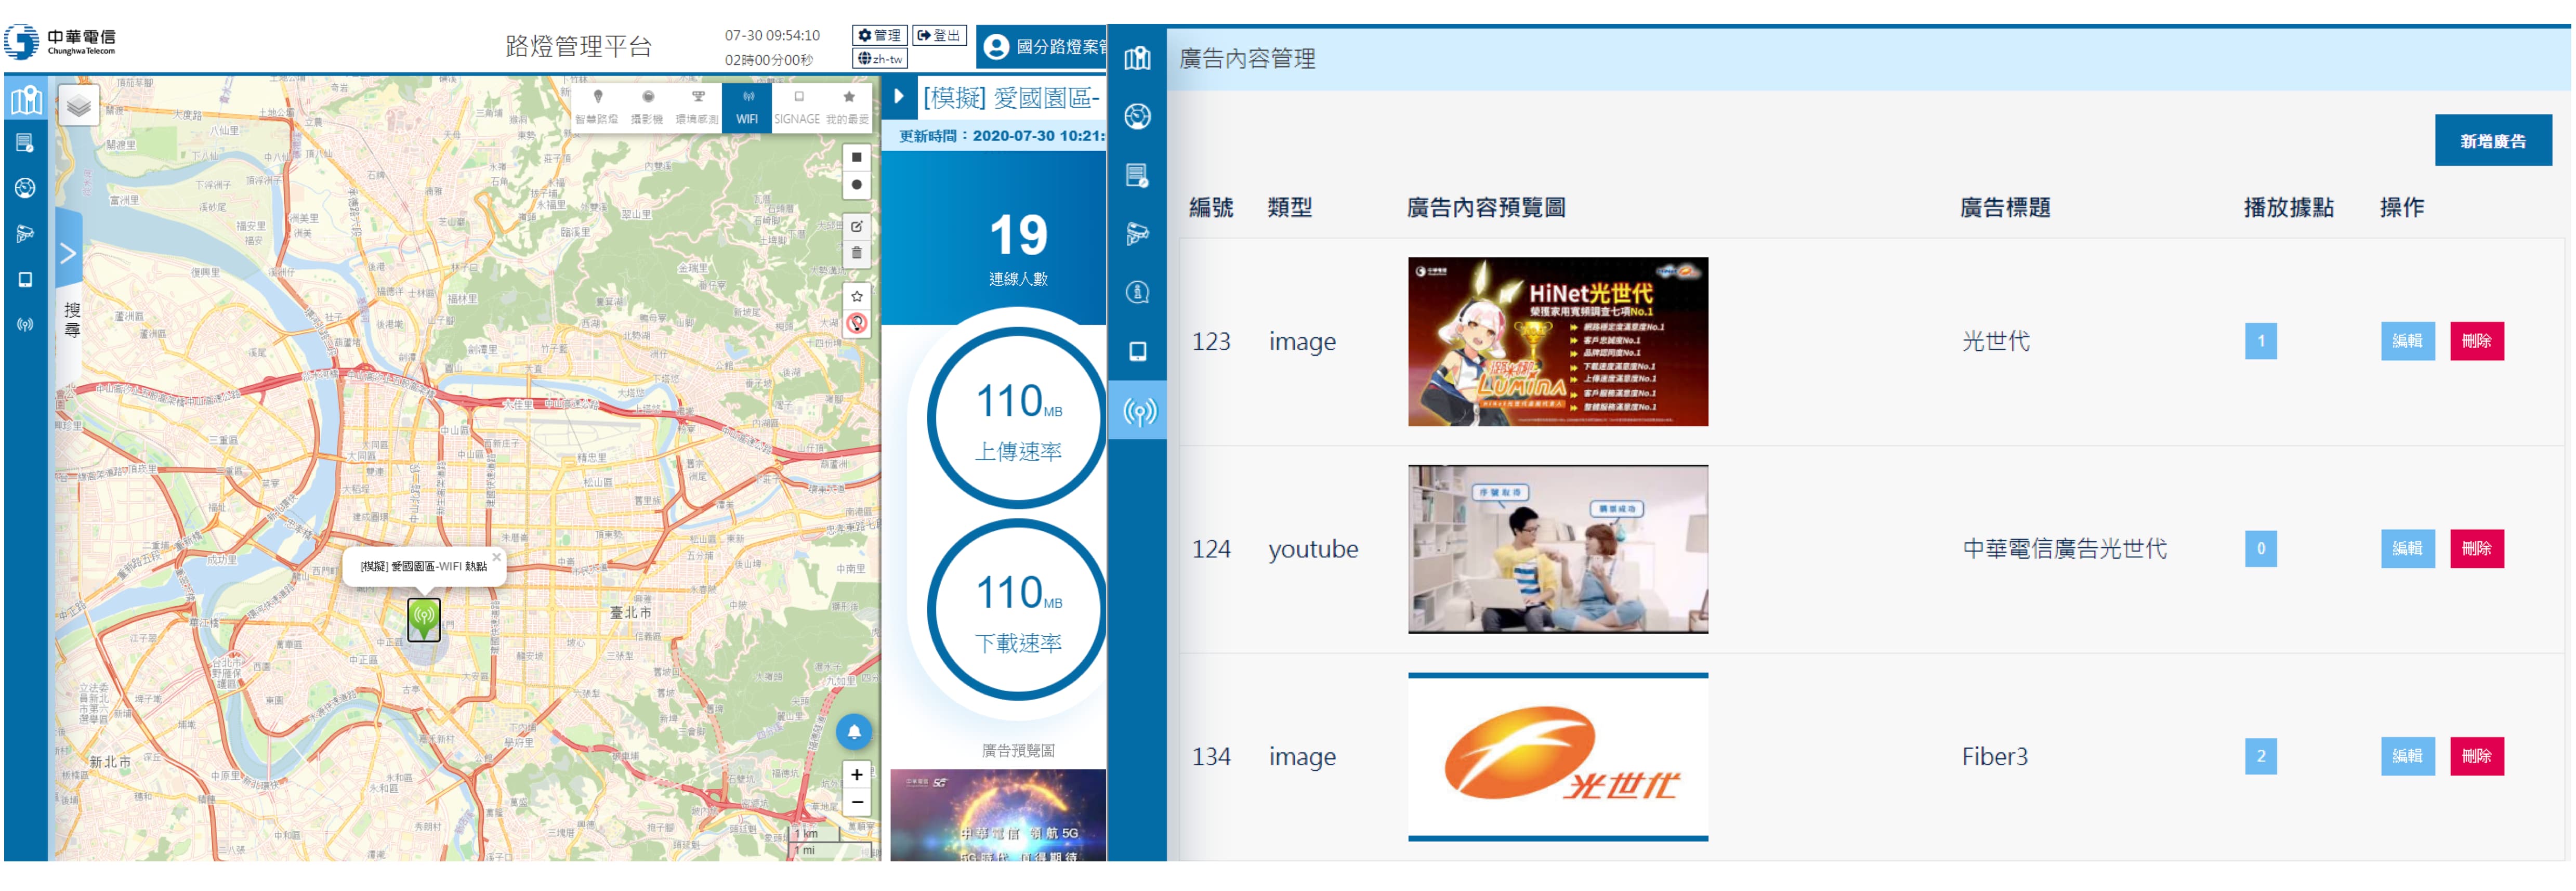This screenshot has width=2576, height=891.
Task: Open the Fiber3 光世代 logo preview thumbnail
Action: point(1557,757)
